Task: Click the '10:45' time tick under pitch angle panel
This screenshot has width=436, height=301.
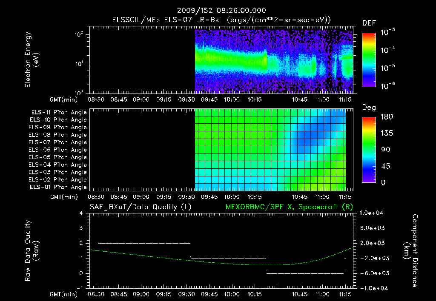Action: point(300,197)
